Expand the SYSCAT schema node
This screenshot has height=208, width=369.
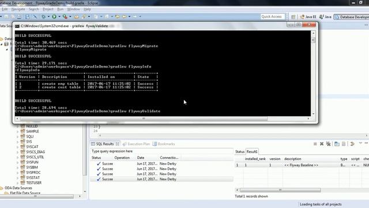coord(17,147)
